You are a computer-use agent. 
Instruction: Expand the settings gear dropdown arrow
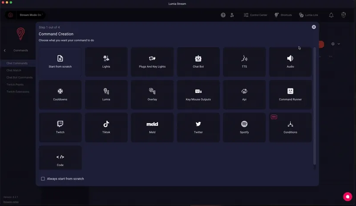[x=339, y=44]
